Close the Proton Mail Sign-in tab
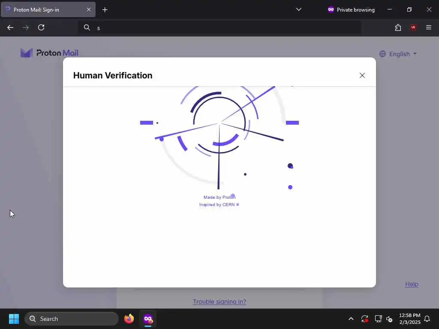This screenshot has width=439, height=329. (x=89, y=9)
